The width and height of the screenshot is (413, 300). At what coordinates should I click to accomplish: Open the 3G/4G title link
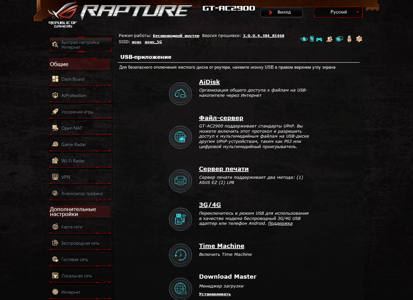[210, 204]
